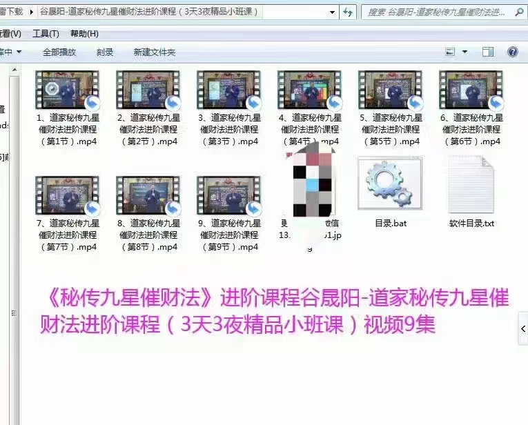Click the change view icon in toolbar
The image size is (528, 425).
click(451, 52)
